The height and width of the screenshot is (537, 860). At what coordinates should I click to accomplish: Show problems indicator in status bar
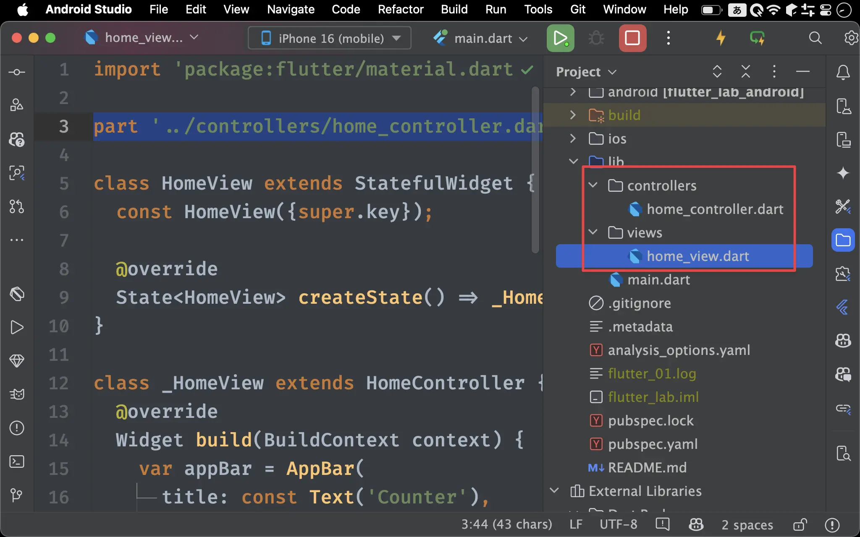point(832,524)
